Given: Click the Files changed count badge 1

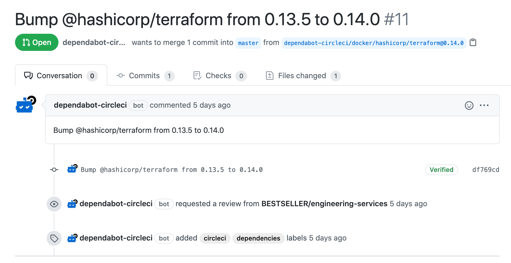Looking at the screenshot, I should click(x=336, y=76).
